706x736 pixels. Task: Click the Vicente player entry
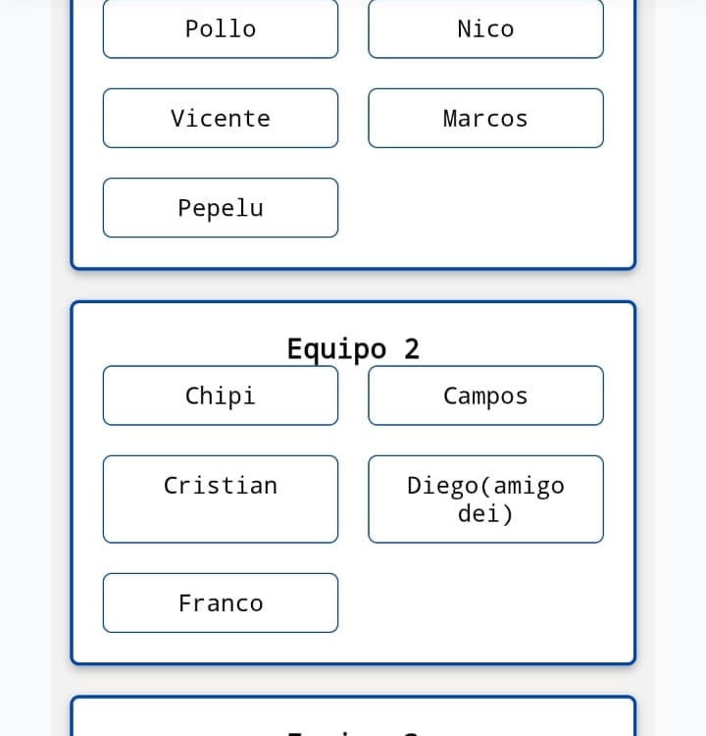click(x=221, y=118)
